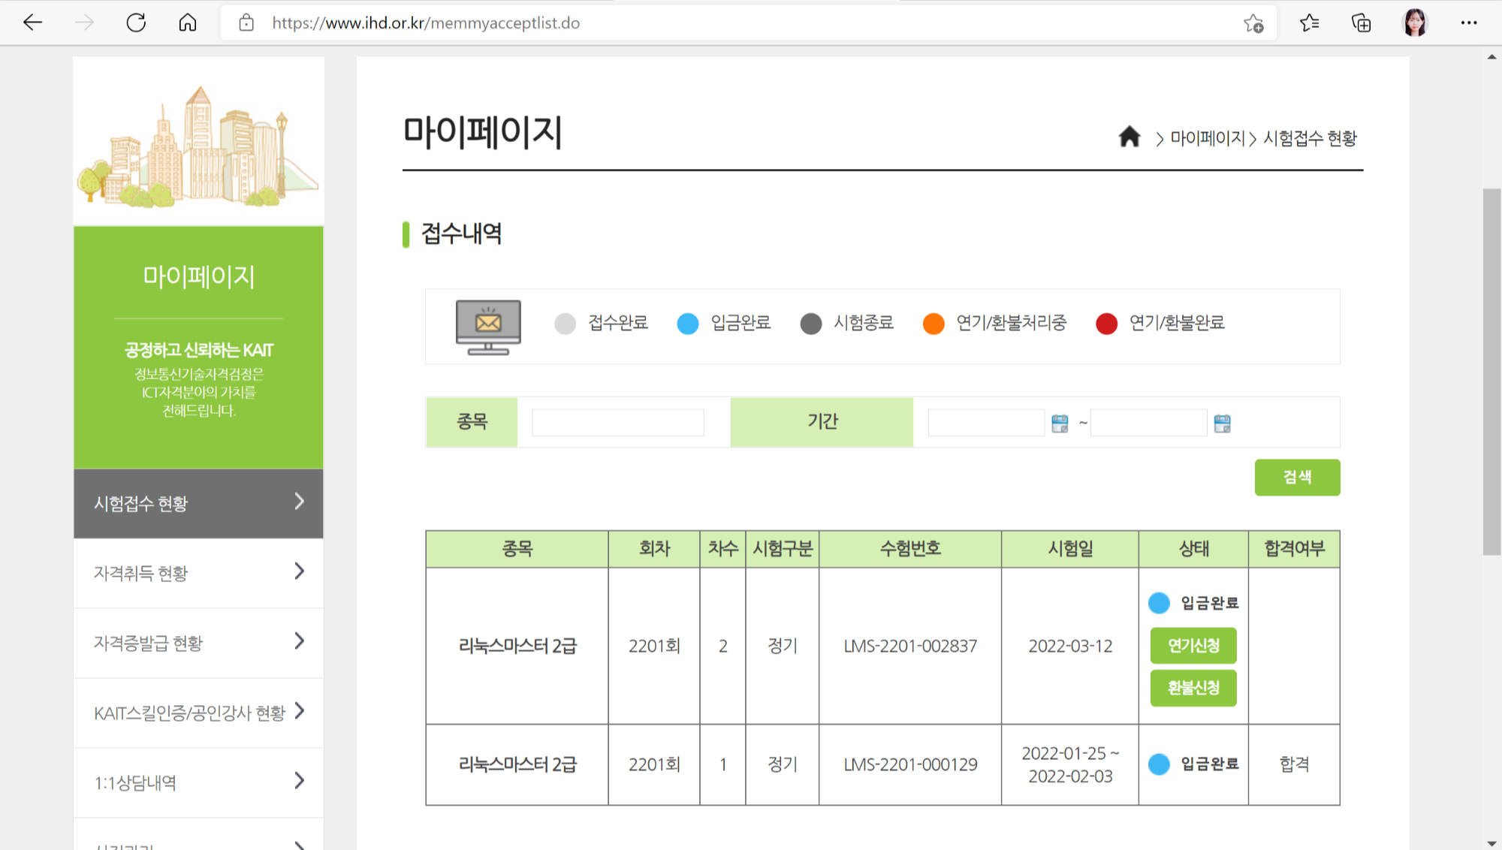Open the browser favorites list
Image resolution: width=1502 pixels, height=850 pixels.
(1309, 23)
